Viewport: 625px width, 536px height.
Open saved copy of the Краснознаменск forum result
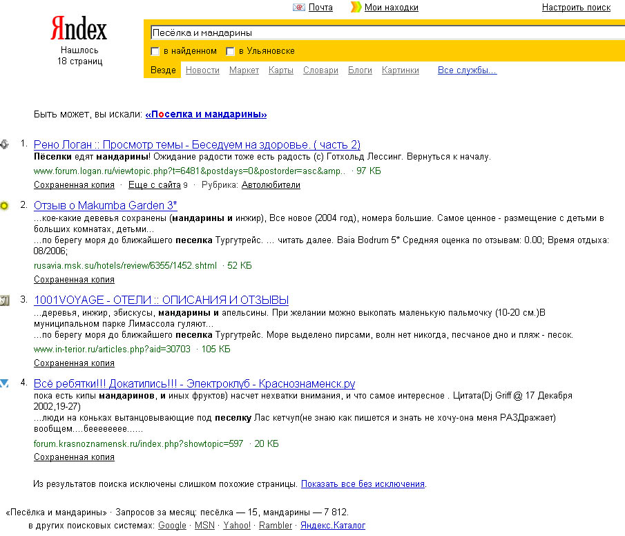tap(74, 457)
